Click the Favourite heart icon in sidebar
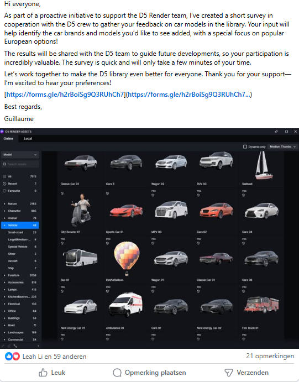 pyautogui.click(x=4, y=191)
